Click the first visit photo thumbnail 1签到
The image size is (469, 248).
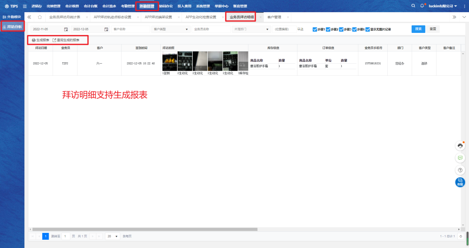pyautogui.click(x=168, y=61)
